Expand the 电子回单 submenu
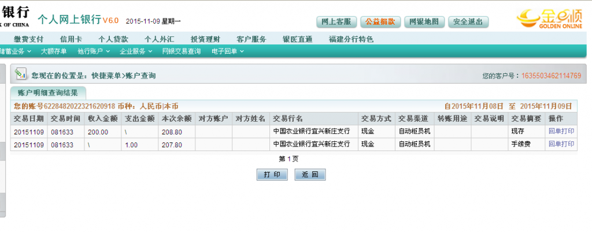Image resolution: width=592 pixels, height=233 pixels. pyautogui.click(x=227, y=51)
